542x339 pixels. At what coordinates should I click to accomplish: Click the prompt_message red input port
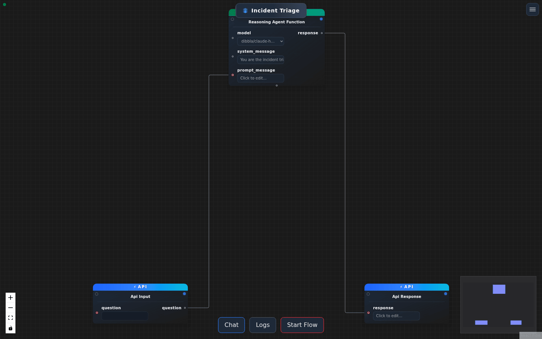point(233,75)
